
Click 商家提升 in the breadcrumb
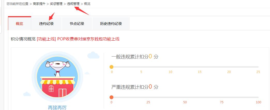[x=39, y=4]
